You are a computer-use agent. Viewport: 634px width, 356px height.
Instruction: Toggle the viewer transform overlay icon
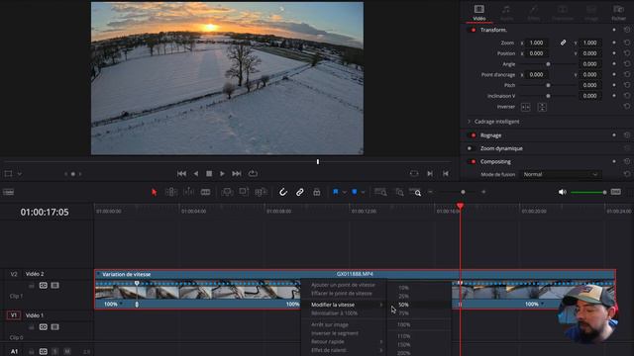(x=8, y=174)
